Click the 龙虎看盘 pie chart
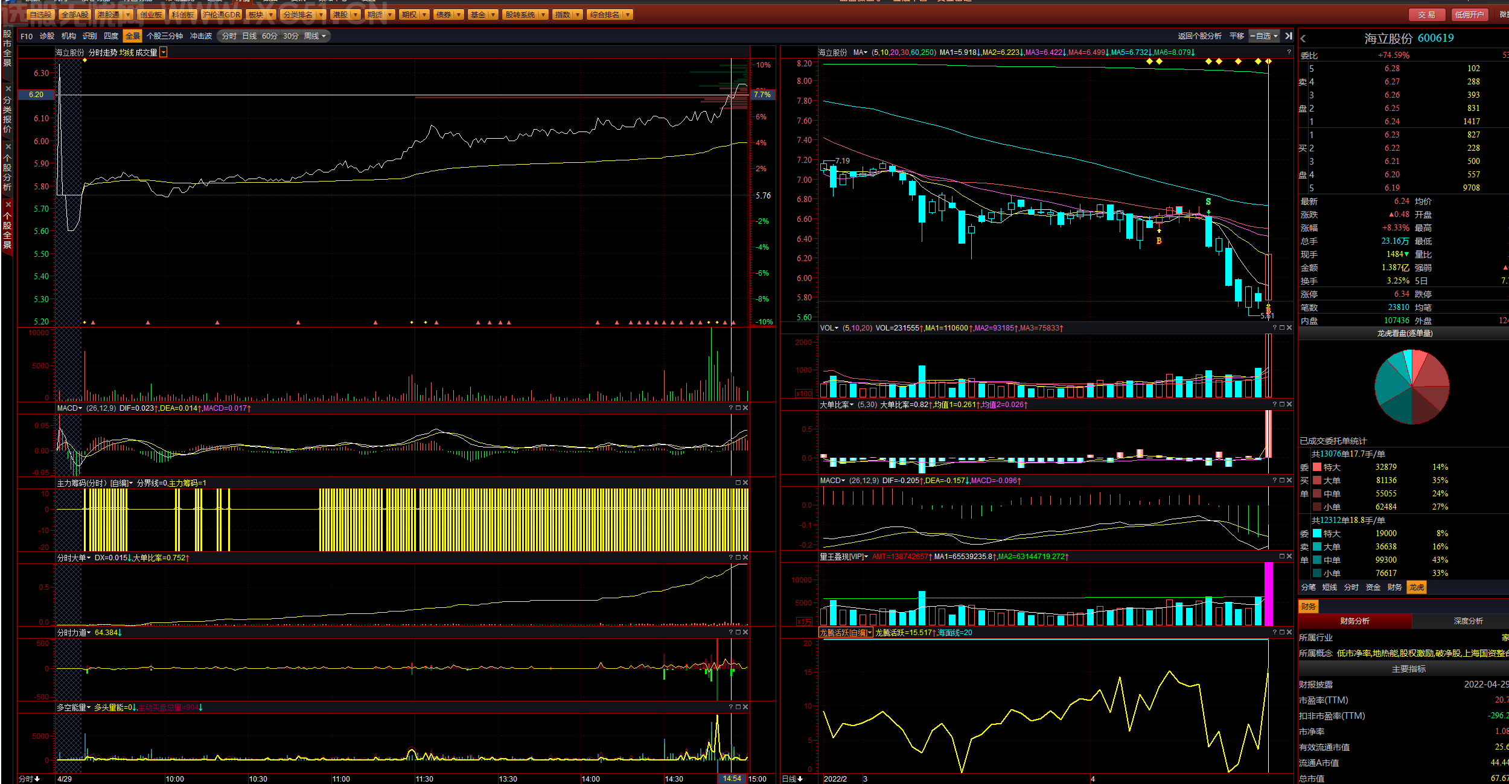Viewport: 1509px width, 784px height. [1412, 387]
